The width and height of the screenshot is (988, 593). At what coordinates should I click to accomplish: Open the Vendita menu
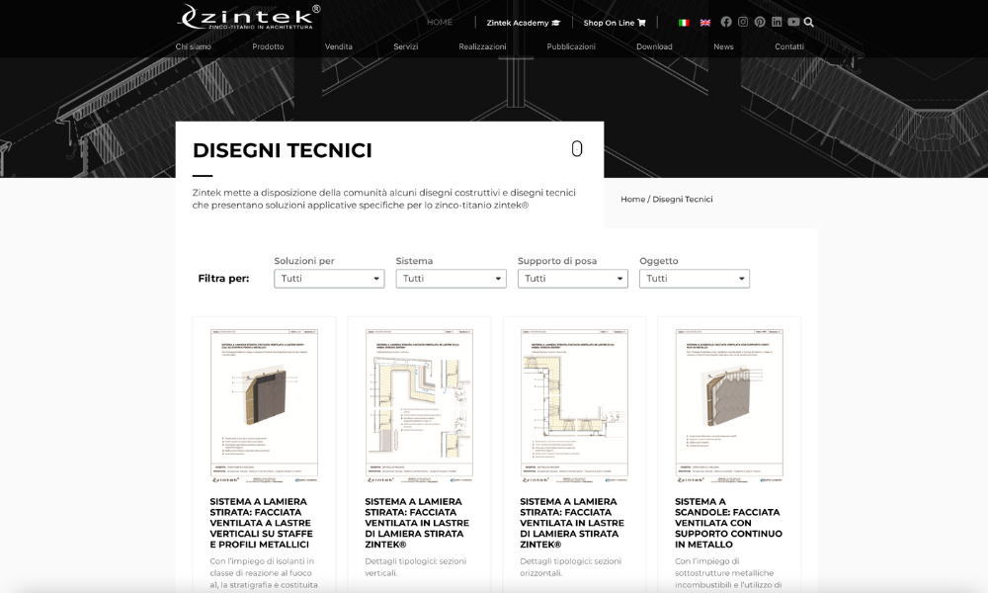pyautogui.click(x=338, y=46)
